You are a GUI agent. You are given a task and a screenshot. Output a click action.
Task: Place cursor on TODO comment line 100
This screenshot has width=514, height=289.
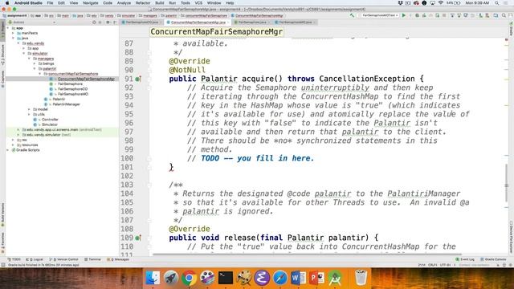[257, 158]
